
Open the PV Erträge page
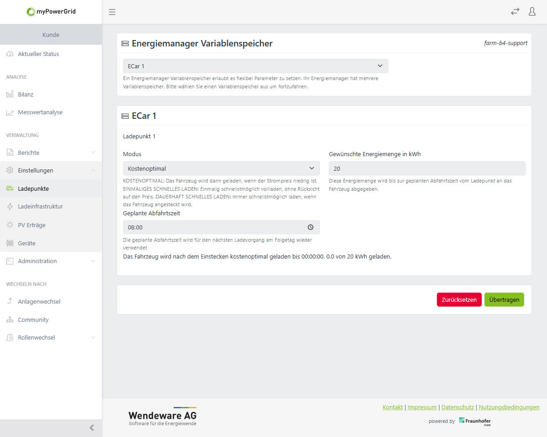click(x=31, y=225)
